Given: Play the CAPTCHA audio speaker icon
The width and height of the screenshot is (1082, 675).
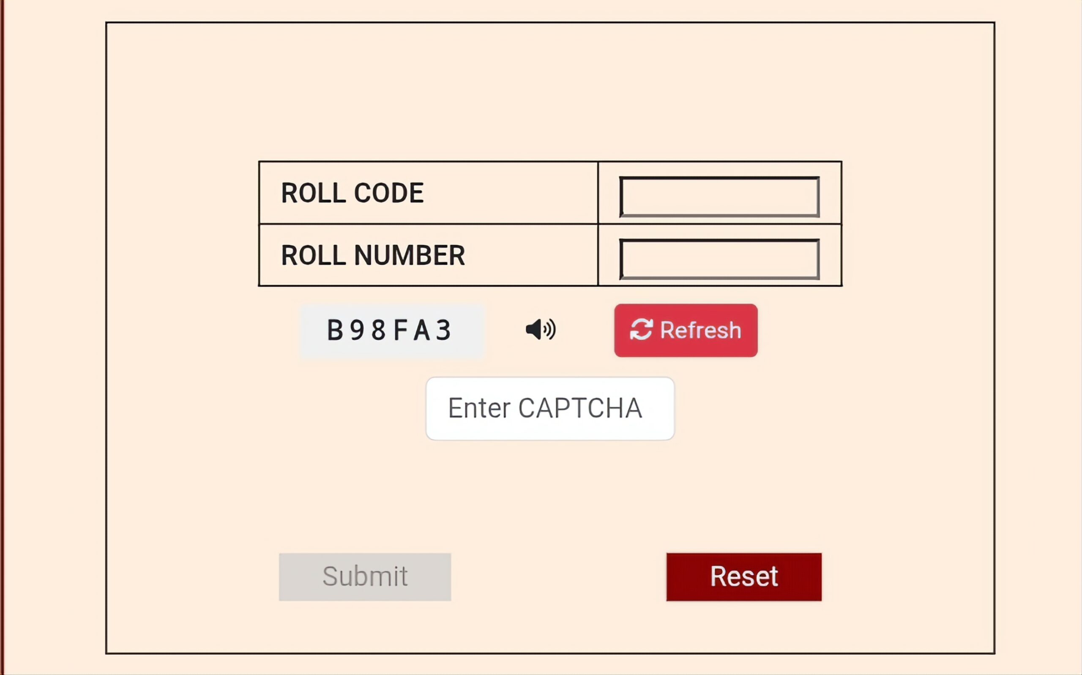Looking at the screenshot, I should [540, 330].
